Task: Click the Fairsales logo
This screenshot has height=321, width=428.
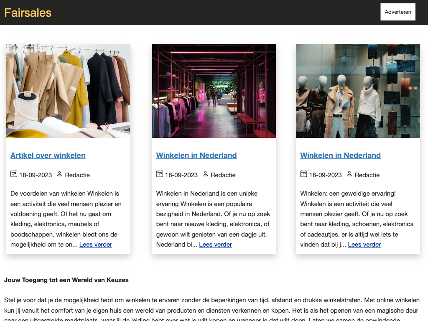Action: coord(28,13)
